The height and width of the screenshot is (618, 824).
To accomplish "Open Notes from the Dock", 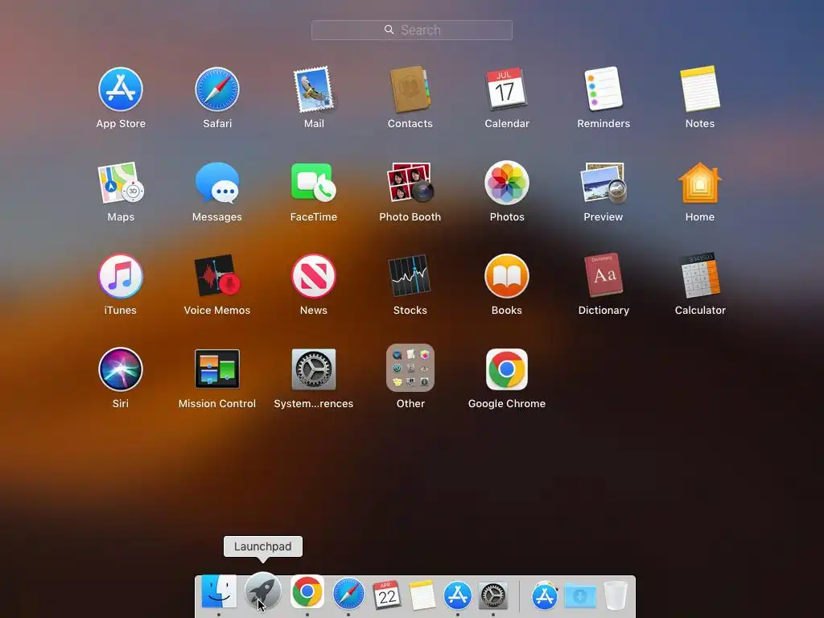I will tap(422, 595).
